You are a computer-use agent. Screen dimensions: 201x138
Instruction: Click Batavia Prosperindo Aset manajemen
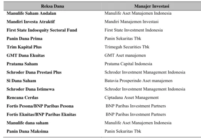tap(138, 81)
